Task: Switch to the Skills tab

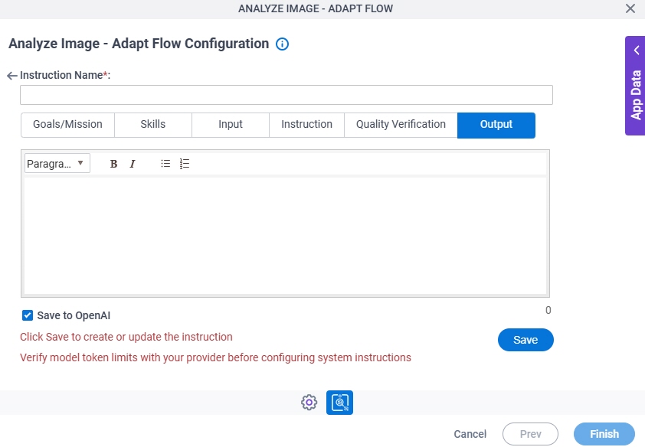Action: 153,125
